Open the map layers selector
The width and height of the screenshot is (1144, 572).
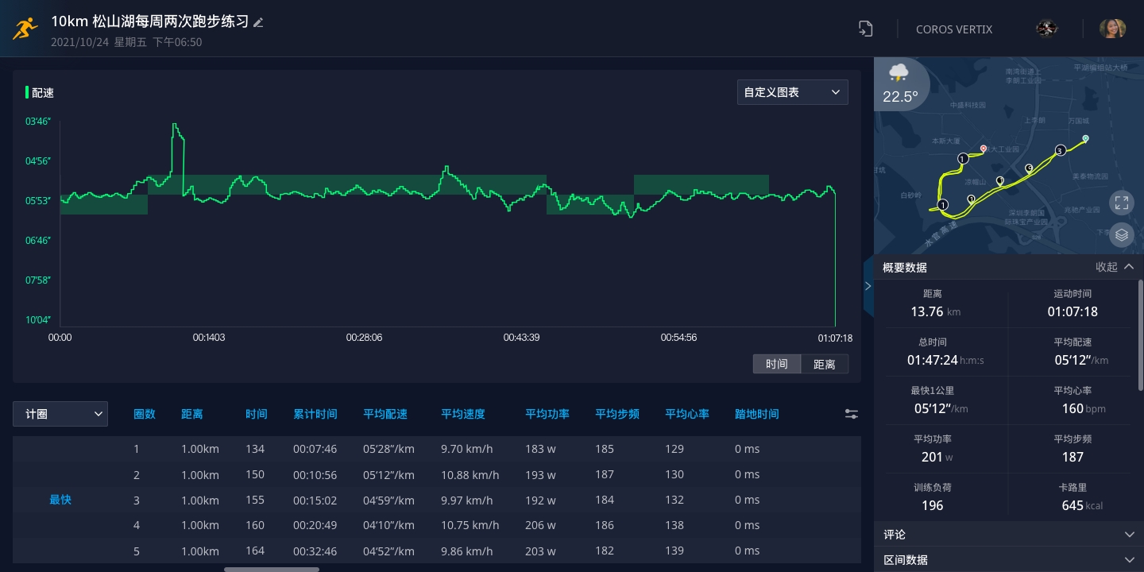coord(1121,234)
